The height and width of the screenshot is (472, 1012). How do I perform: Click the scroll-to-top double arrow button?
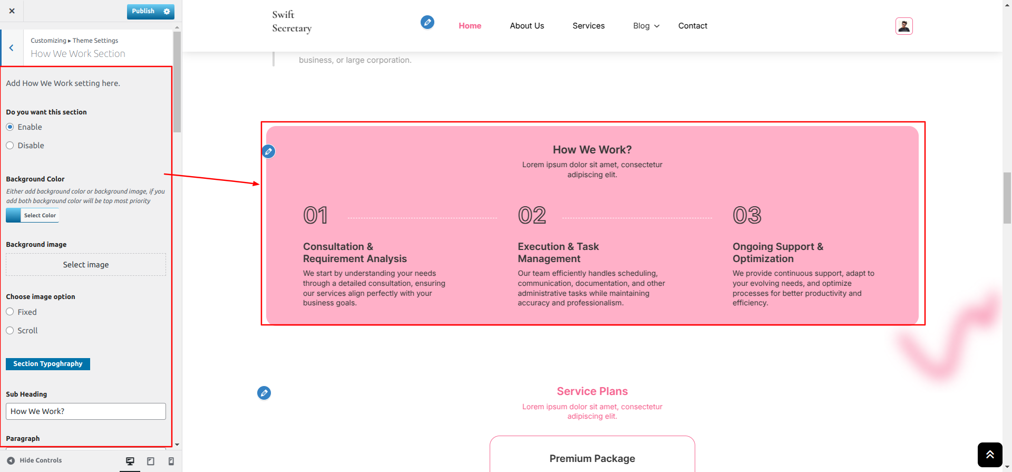point(989,455)
